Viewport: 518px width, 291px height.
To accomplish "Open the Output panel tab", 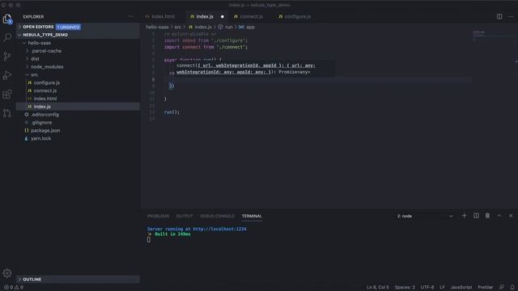I will pyautogui.click(x=185, y=216).
